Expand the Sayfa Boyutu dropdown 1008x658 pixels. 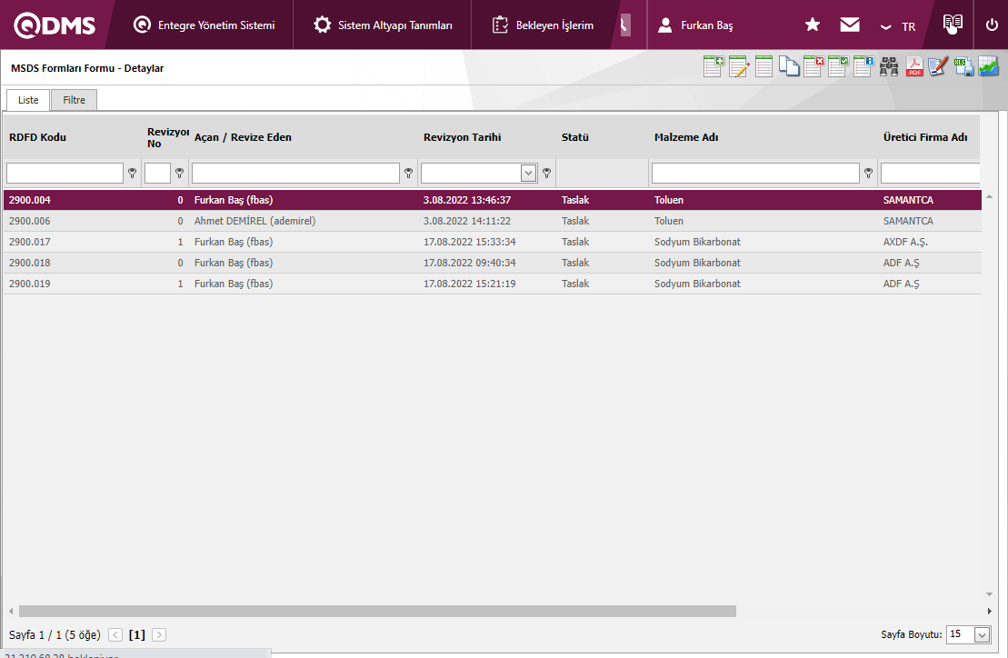click(x=982, y=635)
